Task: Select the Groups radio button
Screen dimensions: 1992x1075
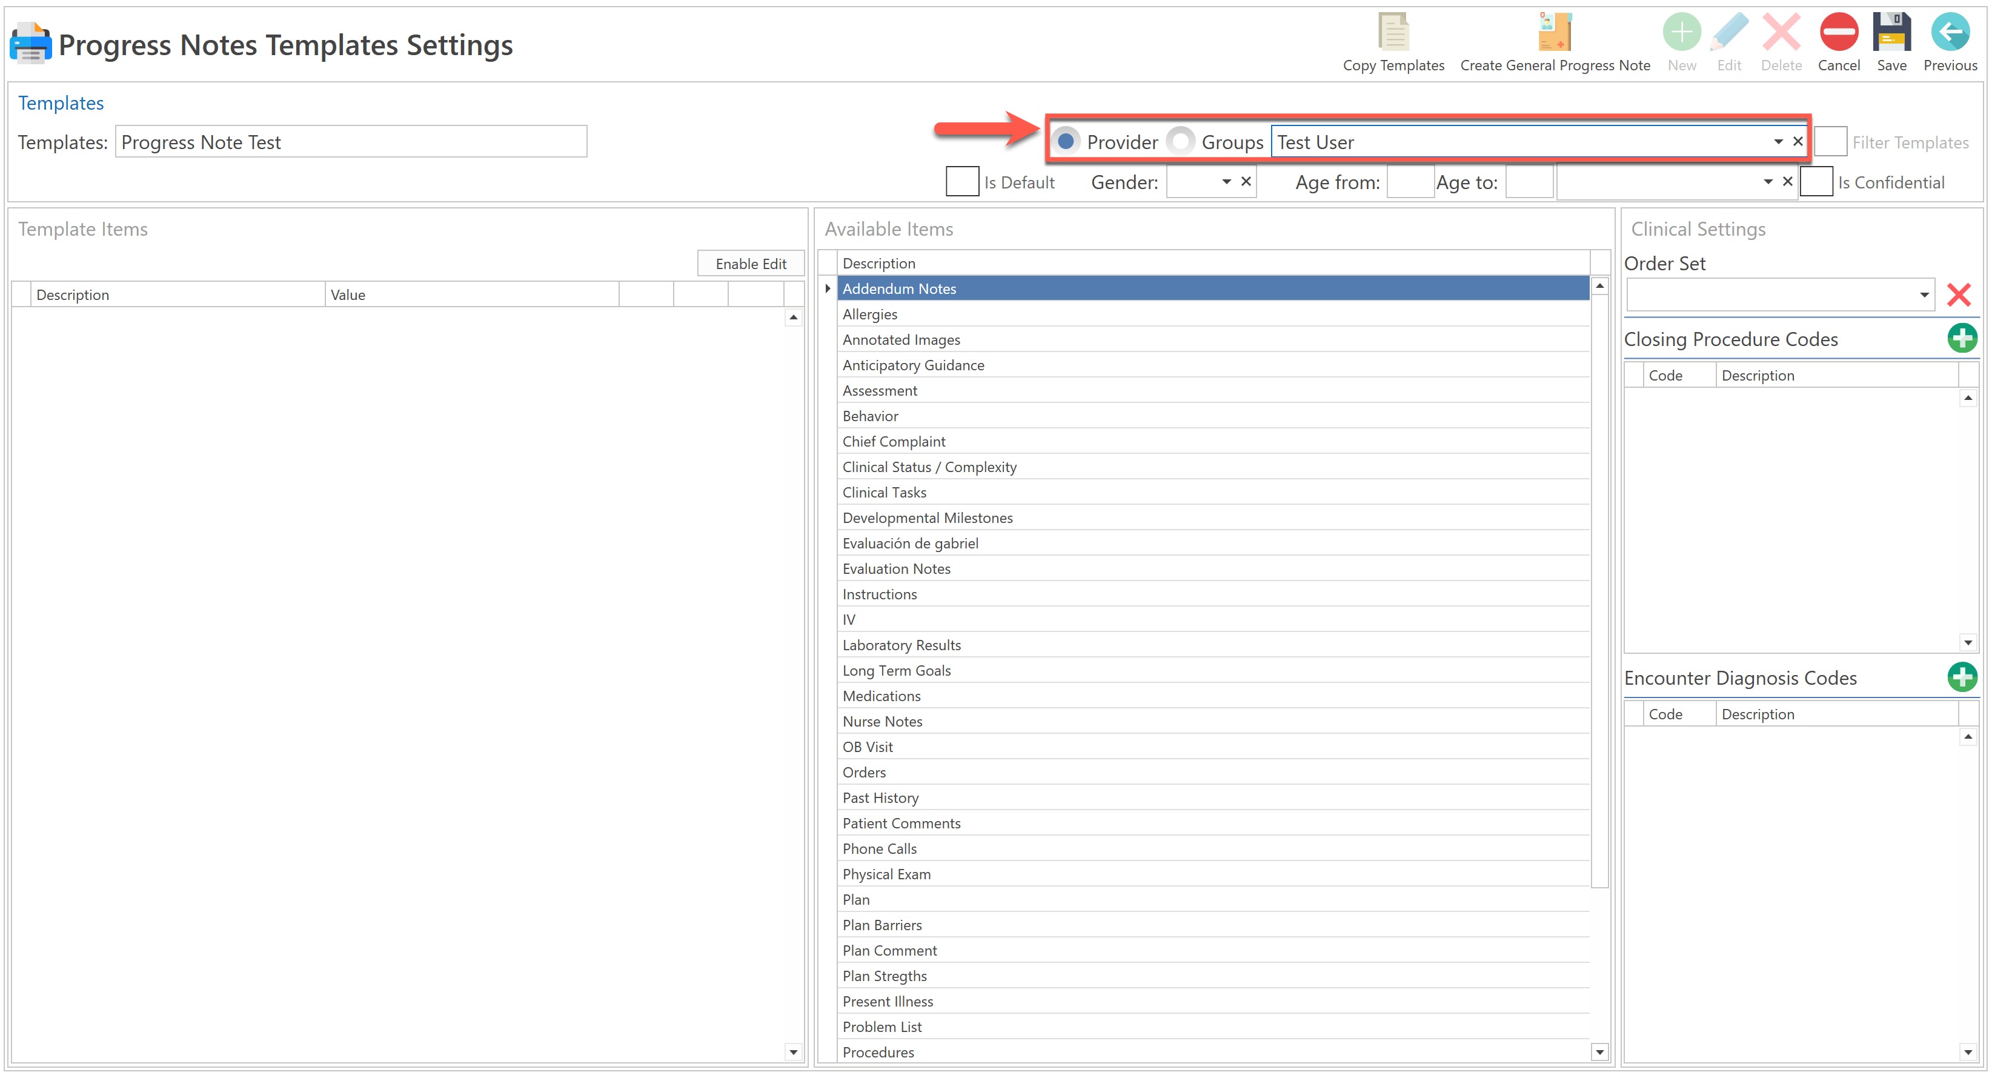Action: click(x=1181, y=142)
